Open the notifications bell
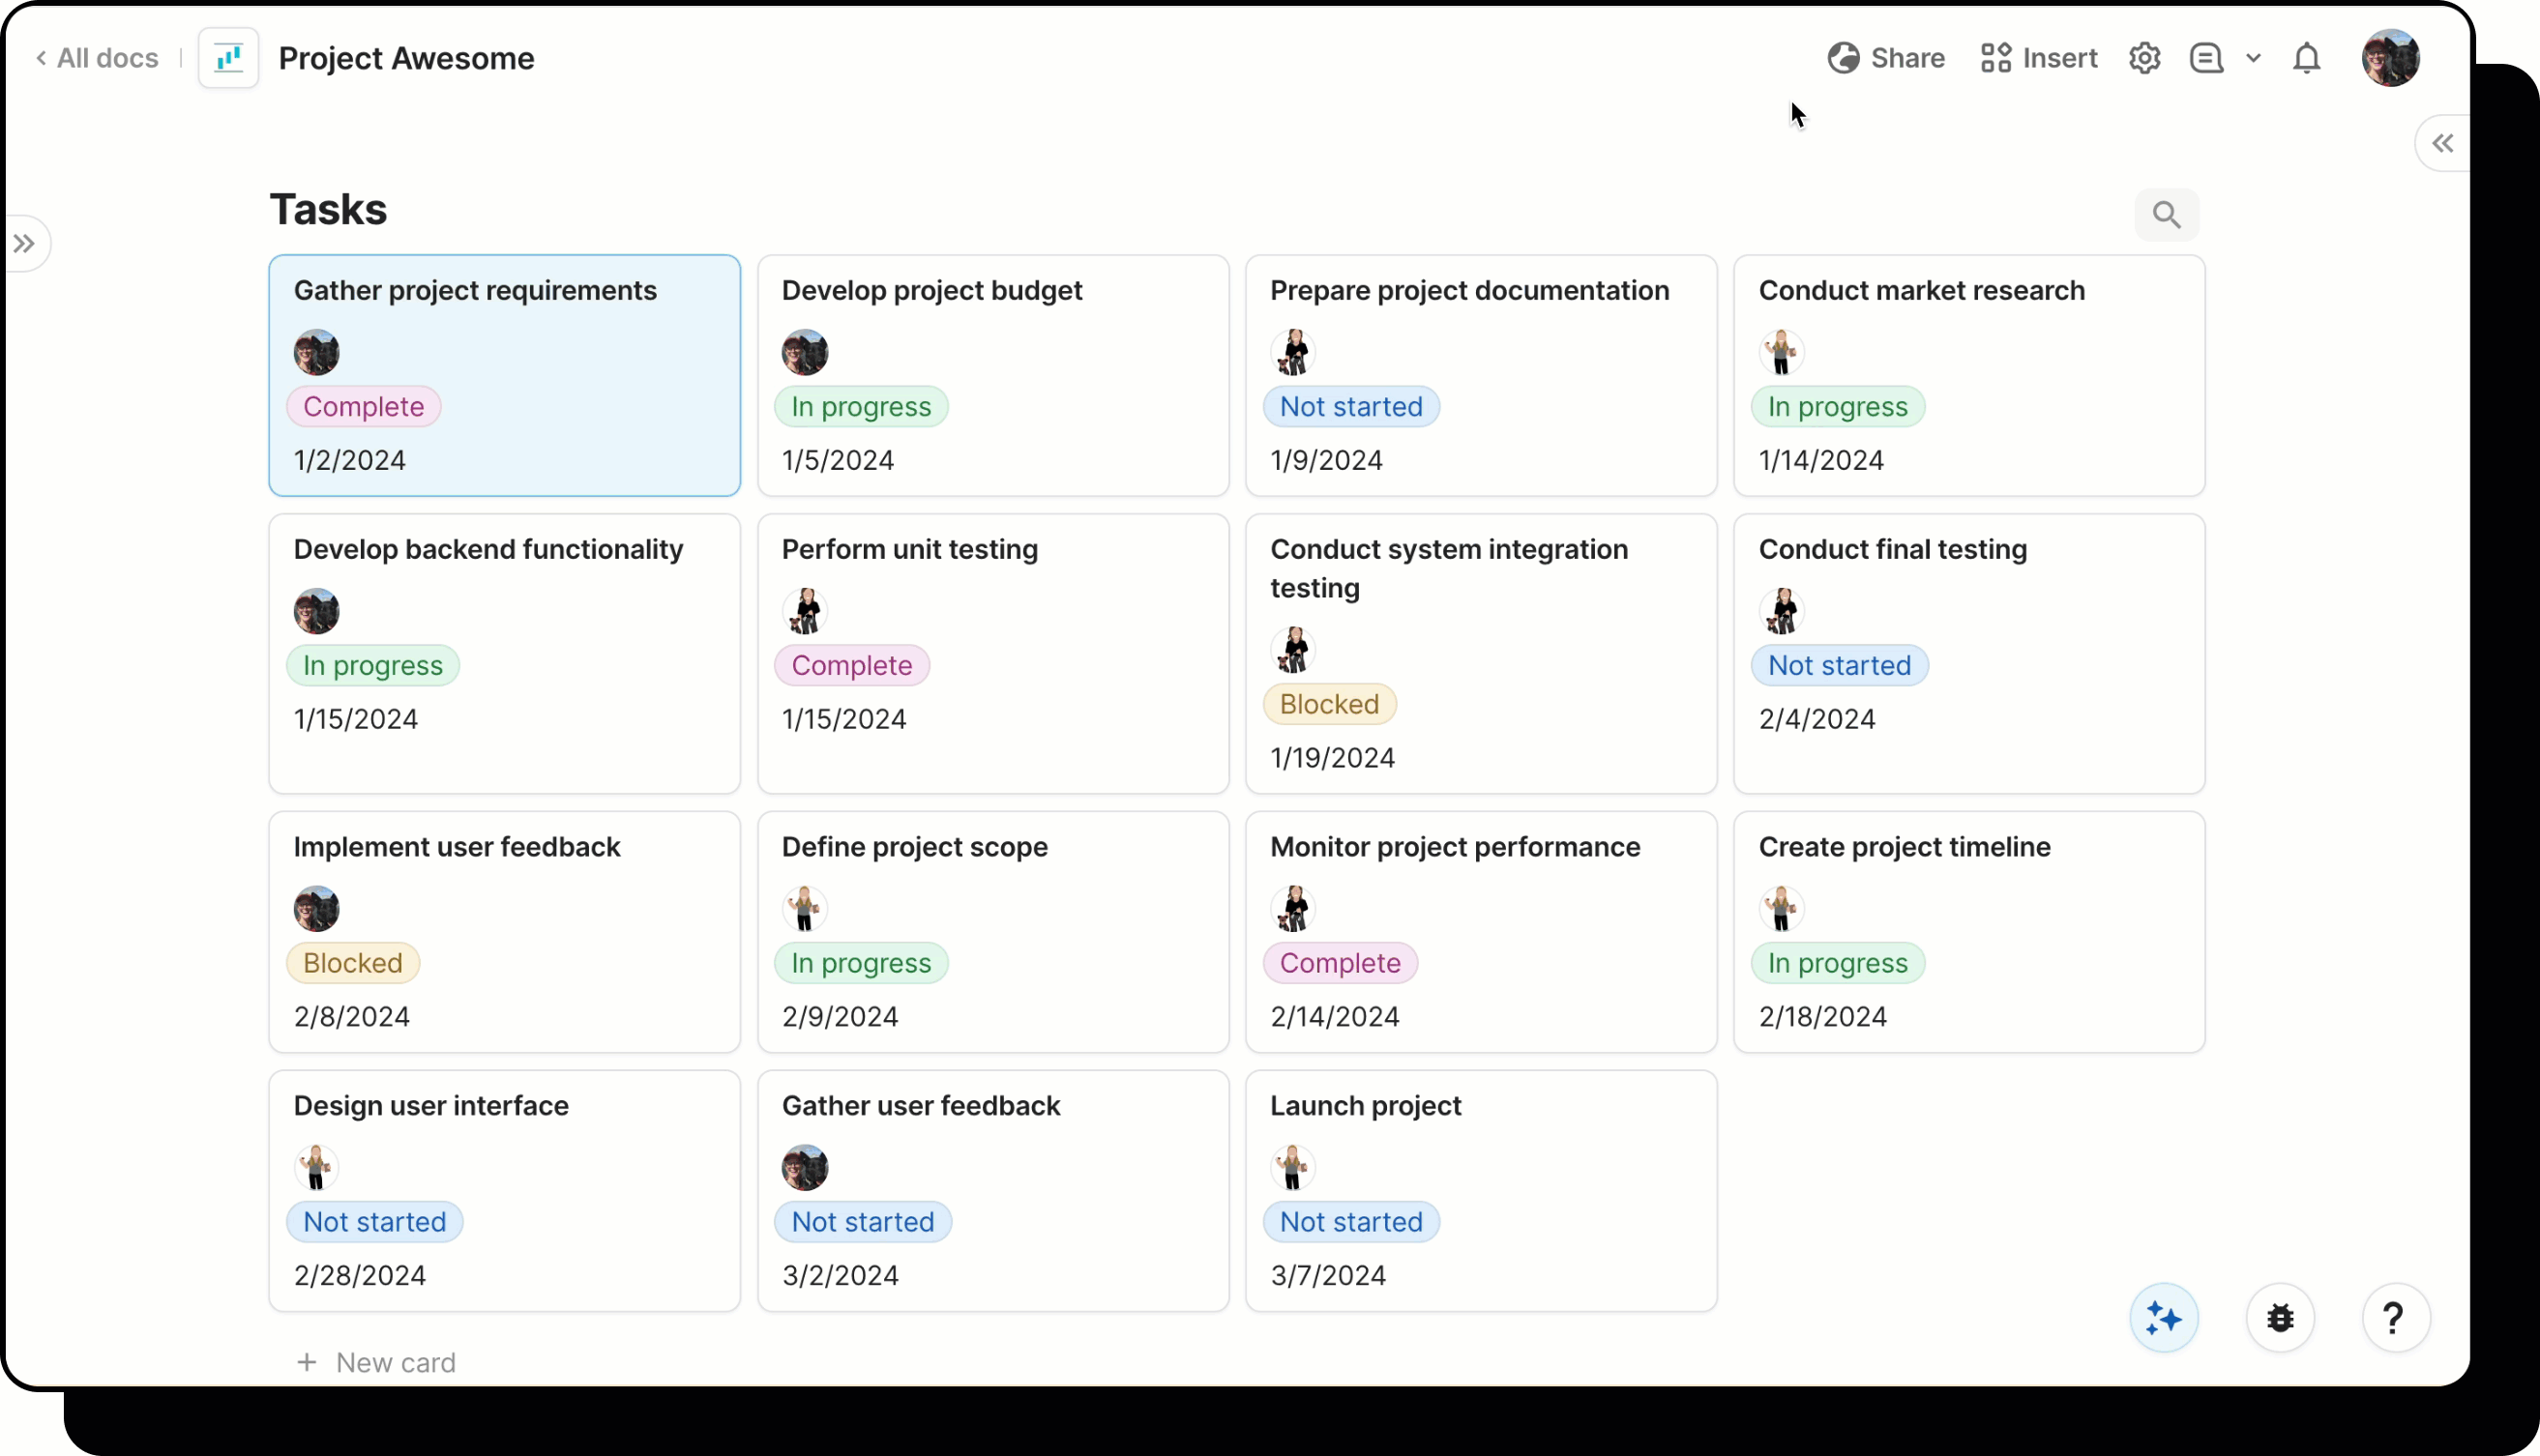2540x1456 pixels. 2306,58
